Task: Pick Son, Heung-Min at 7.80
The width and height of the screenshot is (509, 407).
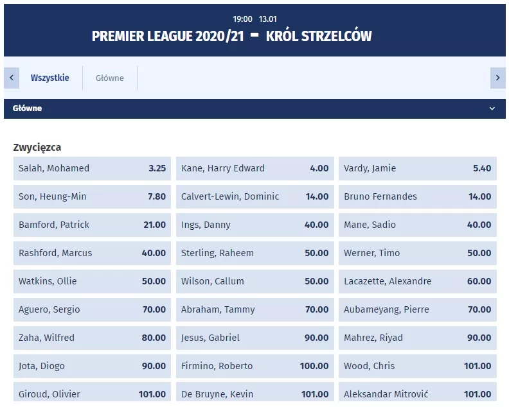Action: (x=92, y=196)
